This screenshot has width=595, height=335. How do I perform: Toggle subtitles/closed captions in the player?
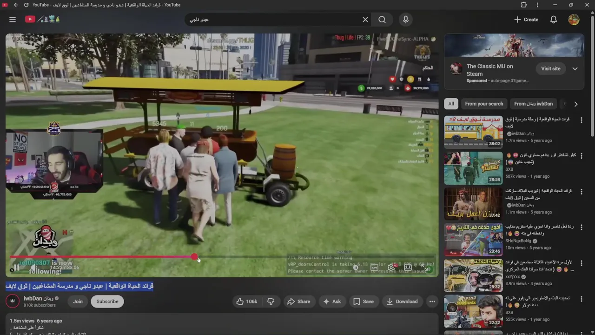(x=374, y=268)
